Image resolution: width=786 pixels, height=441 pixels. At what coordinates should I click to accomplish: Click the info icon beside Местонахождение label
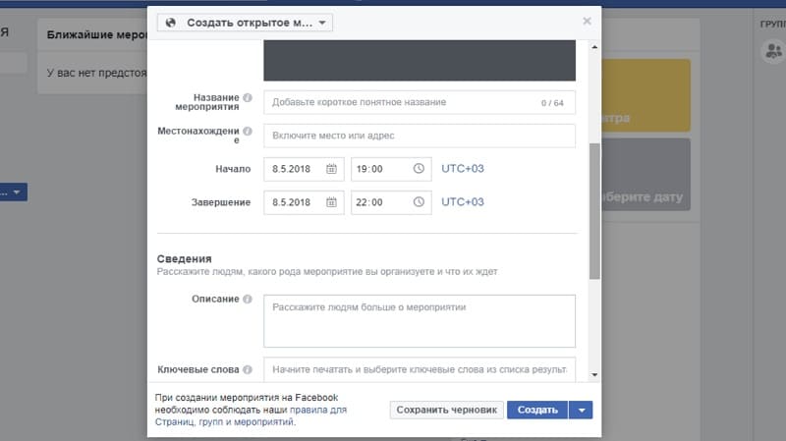click(248, 130)
